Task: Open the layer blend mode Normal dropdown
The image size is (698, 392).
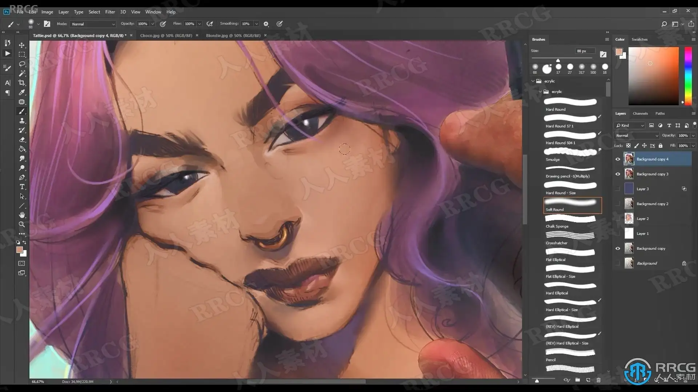Action: [637, 135]
